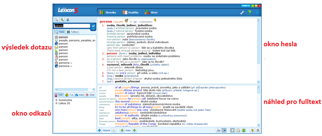Click the swap translation direction icon
The width and height of the screenshot is (322, 136).
(x=68, y=20)
